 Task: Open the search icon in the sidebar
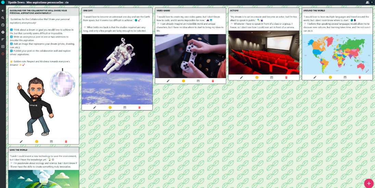(3, 18)
